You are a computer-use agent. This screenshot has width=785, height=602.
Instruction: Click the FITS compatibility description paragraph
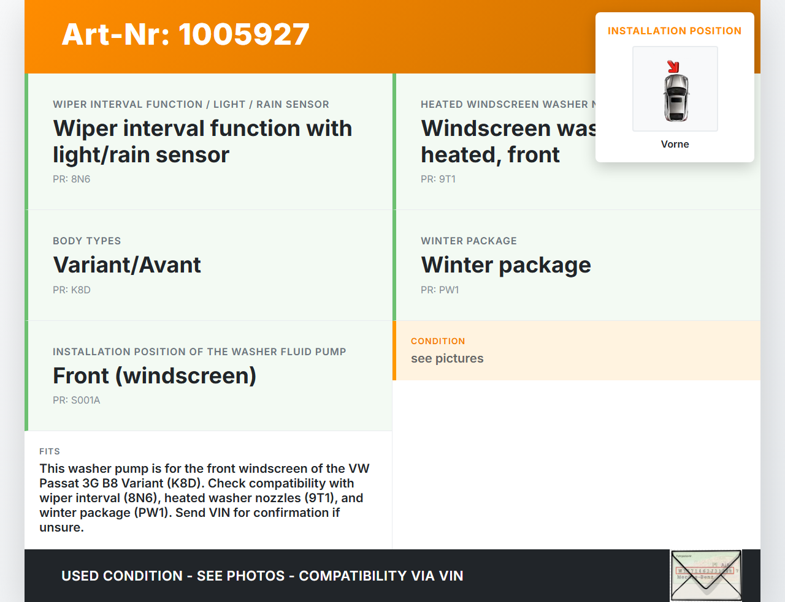point(204,497)
